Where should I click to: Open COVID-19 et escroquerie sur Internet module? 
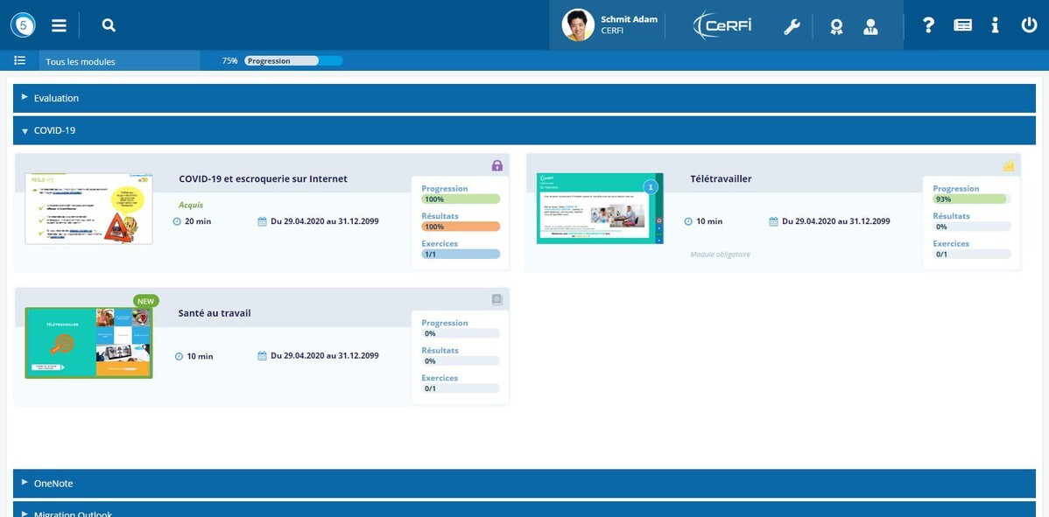263,179
